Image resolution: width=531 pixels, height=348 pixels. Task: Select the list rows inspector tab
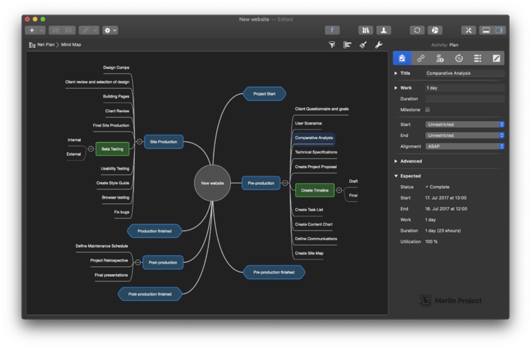pyautogui.click(x=478, y=58)
